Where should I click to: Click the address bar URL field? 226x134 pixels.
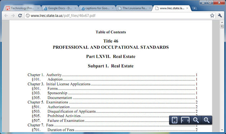tap(119, 15)
